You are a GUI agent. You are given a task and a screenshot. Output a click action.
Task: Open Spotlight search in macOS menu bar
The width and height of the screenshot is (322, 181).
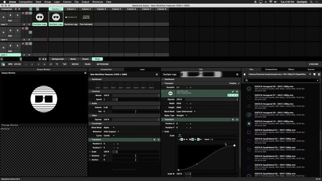[311, 2]
